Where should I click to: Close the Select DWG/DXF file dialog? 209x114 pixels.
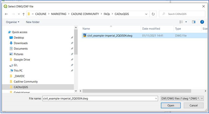click(203, 6)
